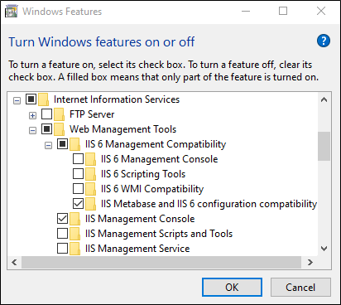Click the IIS 6 WMI Compatibility folder icon
The height and width of the screenshot is (305, 341).
pos(90,189)
